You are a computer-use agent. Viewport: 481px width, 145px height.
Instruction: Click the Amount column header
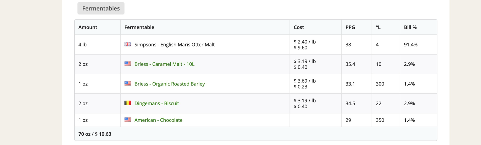coord(88,27)
